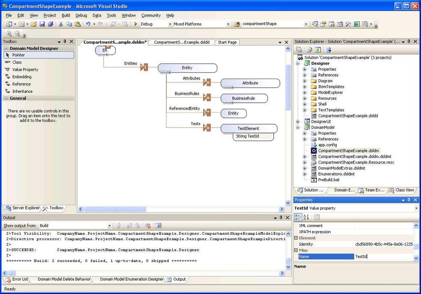
Task: Switch to the Start Page tab
Action: point(227,42)
